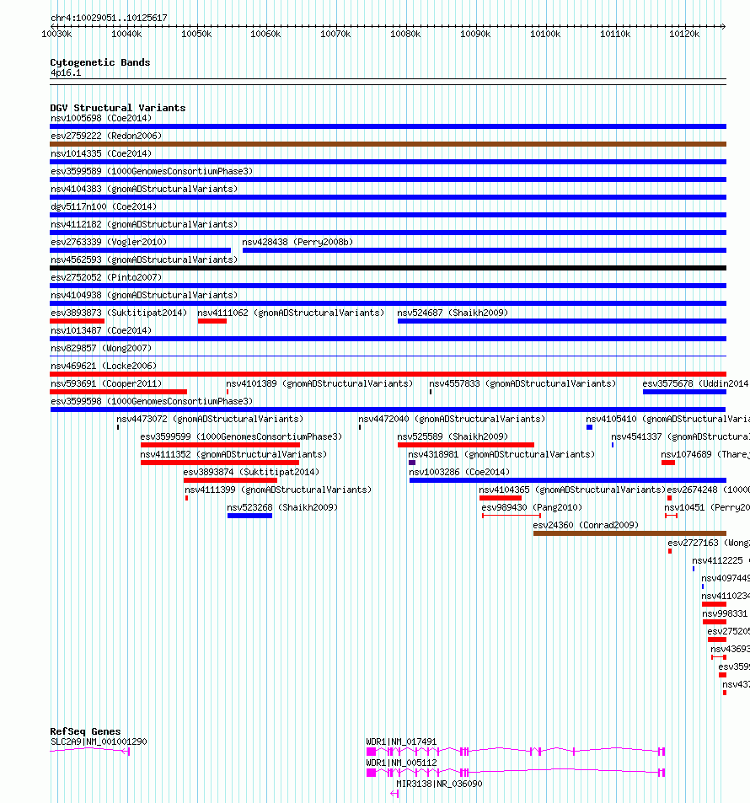Click the WDR1|NM_005112 gene label
Screen dimensions: 750x803
pyautogui.click(x=402, y=763)
